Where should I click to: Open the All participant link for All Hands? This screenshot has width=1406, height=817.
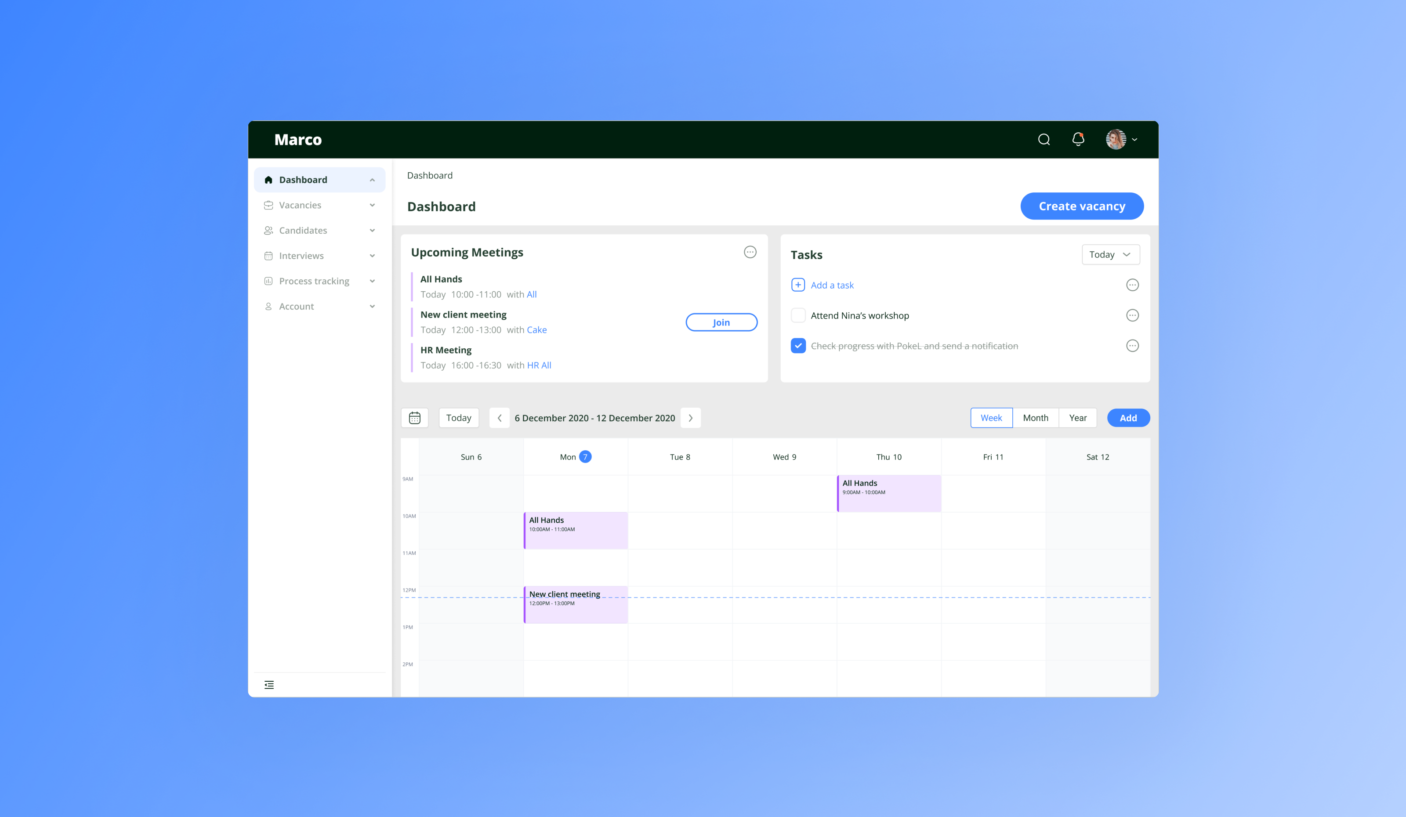(532, 294)
